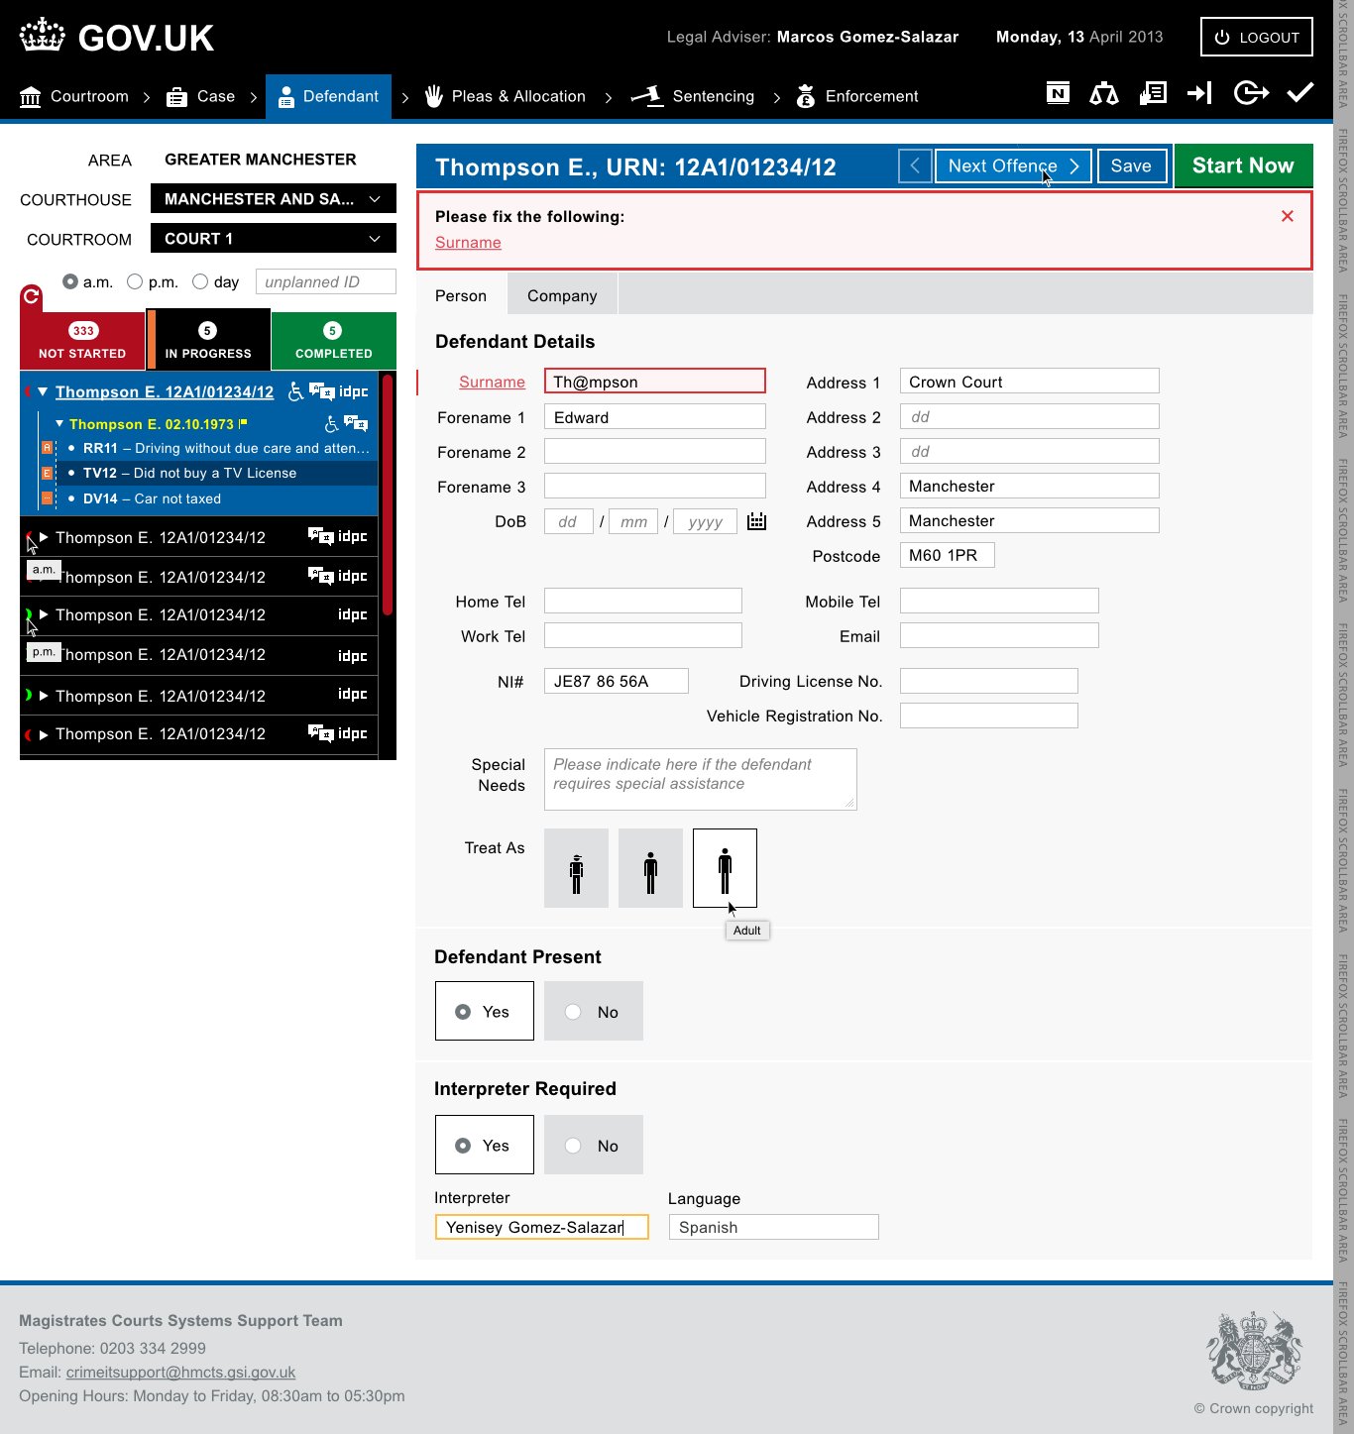The image size is (1354, 1434).
Task: Click the wheelchair accessibility icon for Thompson E.
Action: (295, 392)
